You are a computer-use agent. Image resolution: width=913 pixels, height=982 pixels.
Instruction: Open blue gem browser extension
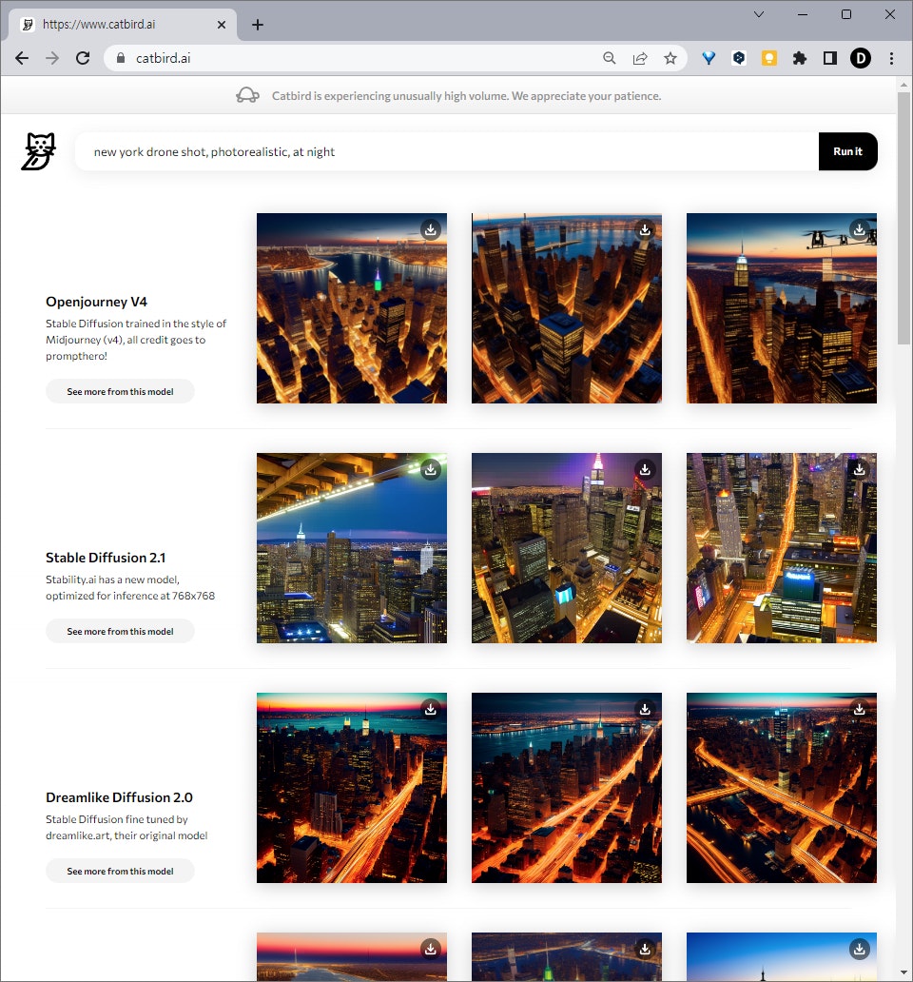point(709,58)
